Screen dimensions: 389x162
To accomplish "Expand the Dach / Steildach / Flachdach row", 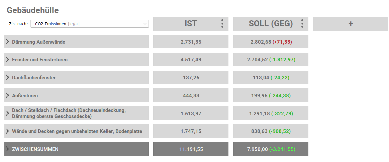I will point(8,113).
